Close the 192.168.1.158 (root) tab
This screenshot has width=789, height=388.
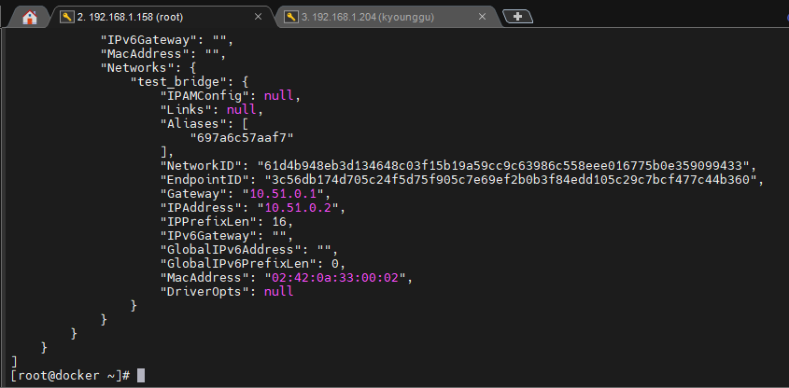click(x=258, y=17)
